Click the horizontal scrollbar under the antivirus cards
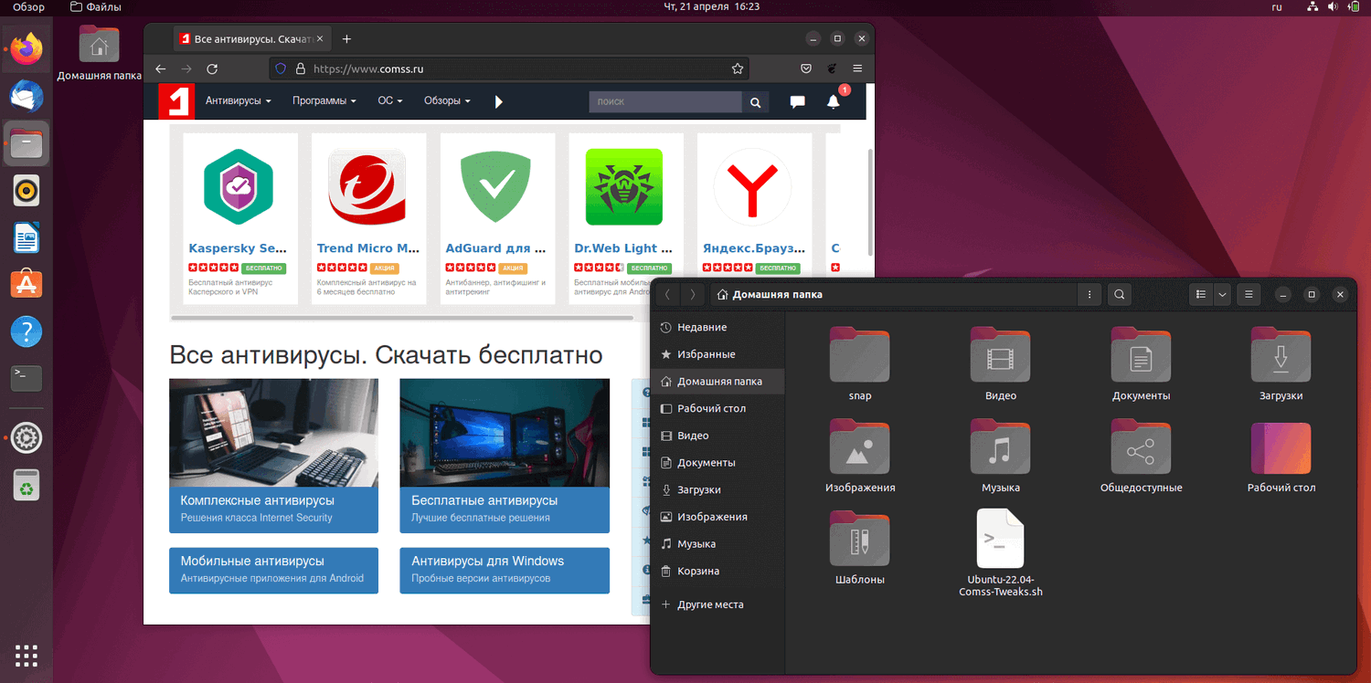The width and height of the screenshot is (1371, 683). (402, 318)
